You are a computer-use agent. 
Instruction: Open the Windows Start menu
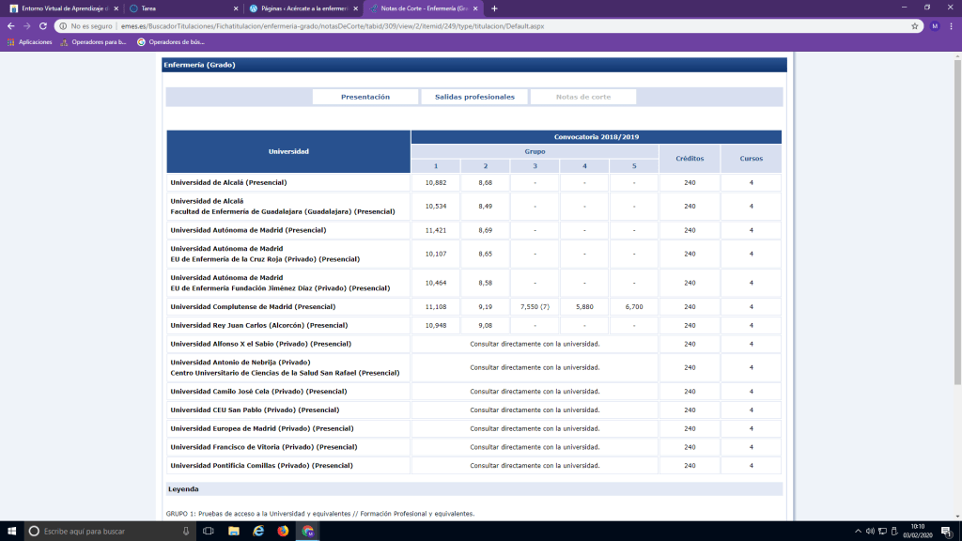(10, 531)
